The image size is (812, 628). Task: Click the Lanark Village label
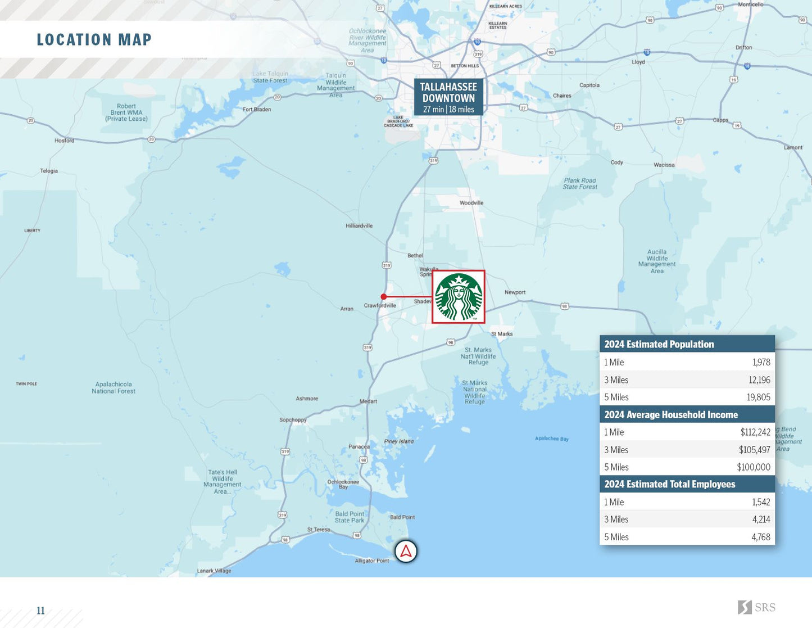click(x=214, y=571)
